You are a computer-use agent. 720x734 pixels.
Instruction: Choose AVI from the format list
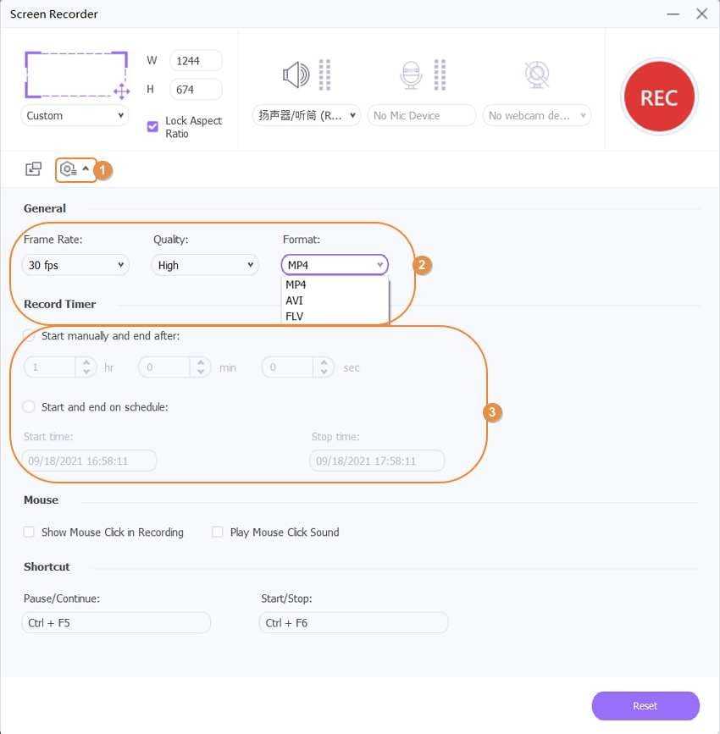pyautogui.click(x=295, y=301)
